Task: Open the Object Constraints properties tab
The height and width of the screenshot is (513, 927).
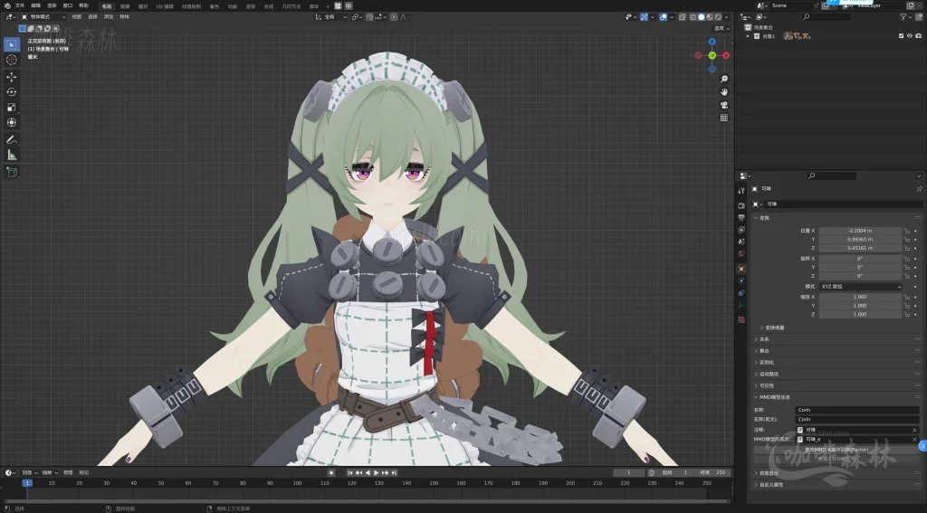Action: click(x=741, y=292)
